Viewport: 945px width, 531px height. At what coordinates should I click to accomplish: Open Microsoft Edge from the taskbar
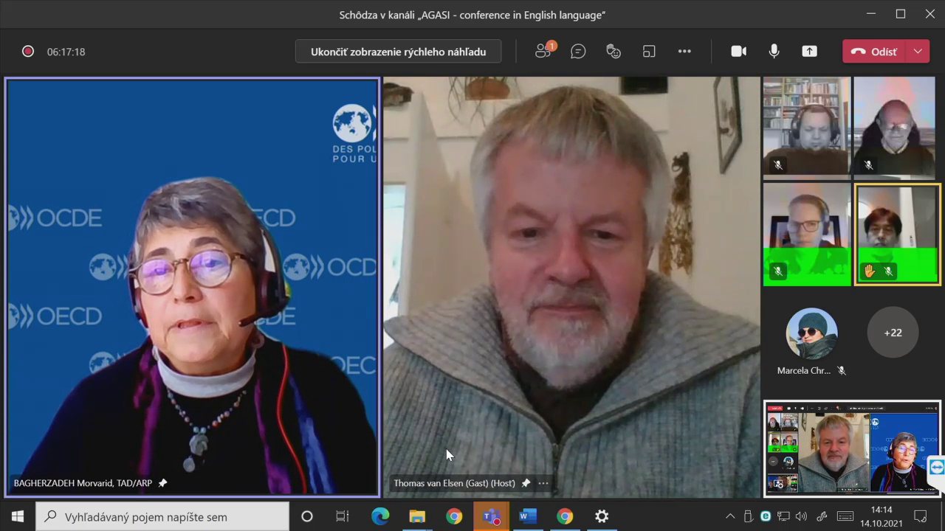tap(380, 517)
